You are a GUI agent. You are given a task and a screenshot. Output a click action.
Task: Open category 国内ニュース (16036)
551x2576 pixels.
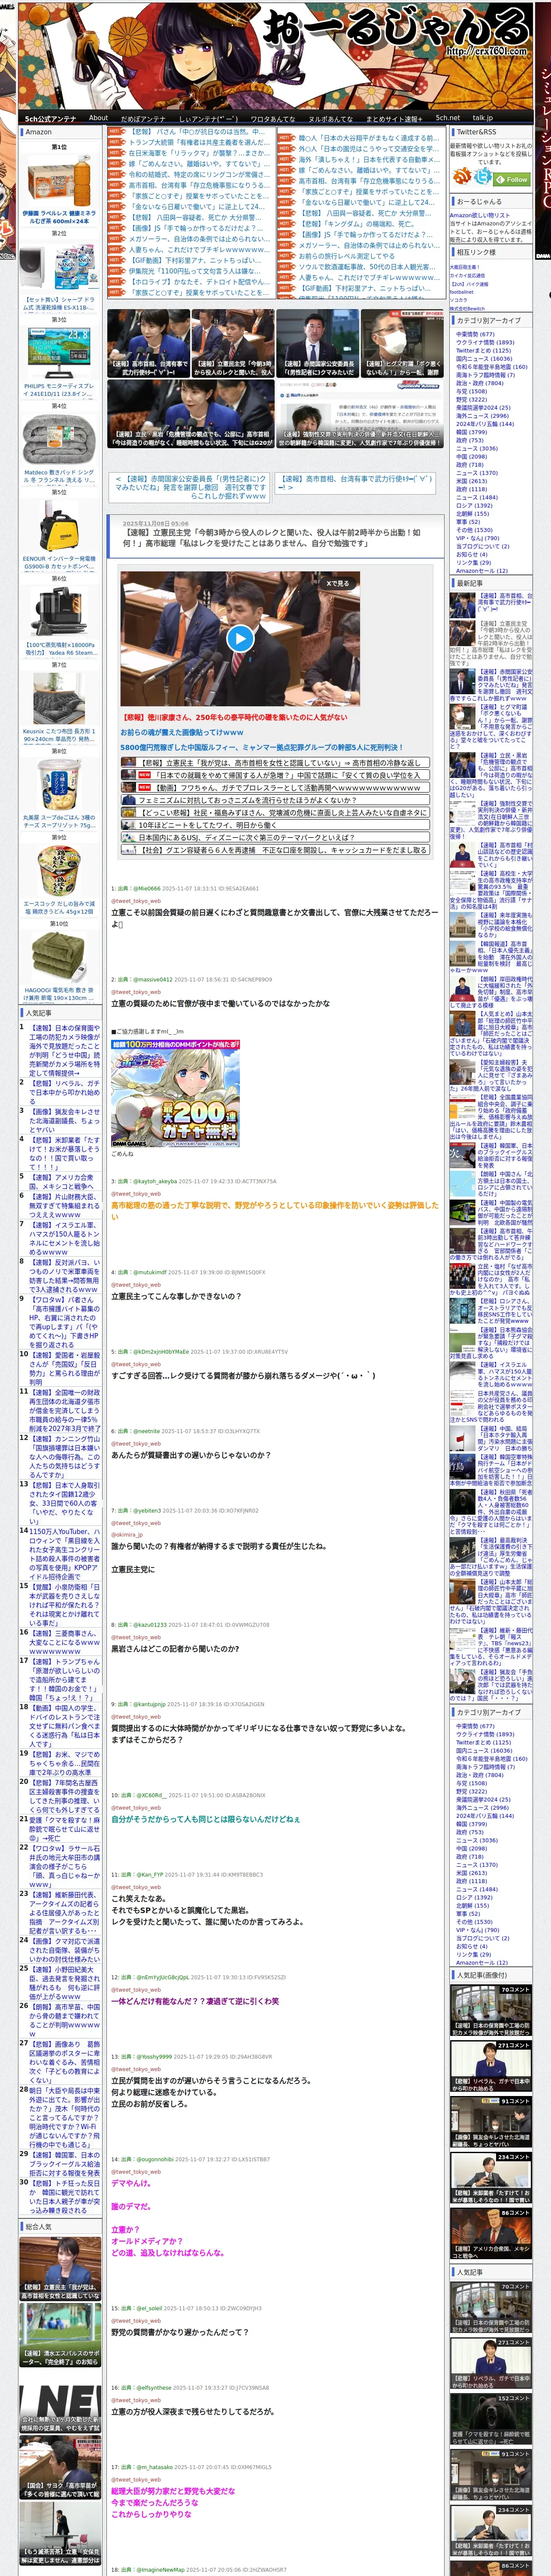click(x=484, y=358)
